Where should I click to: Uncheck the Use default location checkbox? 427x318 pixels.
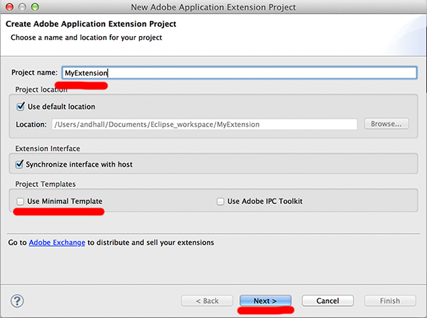[x=21, y=106]
